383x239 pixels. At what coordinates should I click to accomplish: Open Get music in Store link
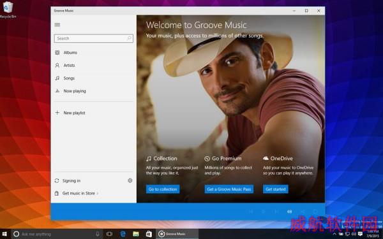coord(79,193)
